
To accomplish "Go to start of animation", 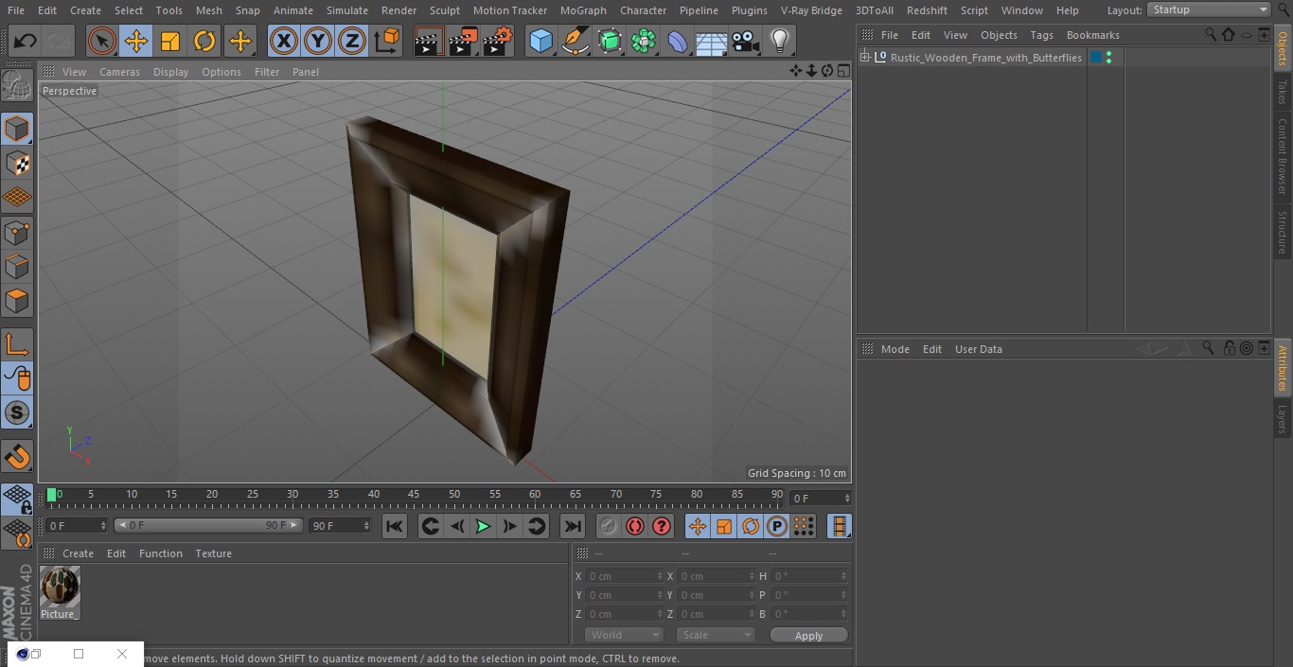I will 395,526.
